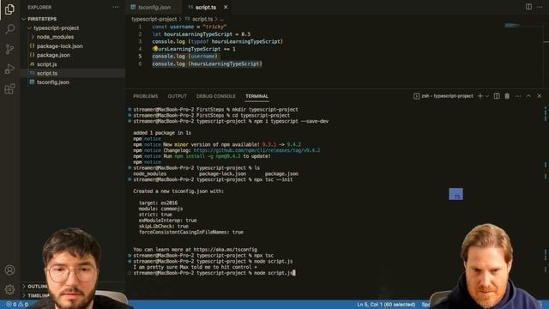Click the TS logo overlay icon
The height and width of the screenshot is (309, 549).
(x=455, y=194)
